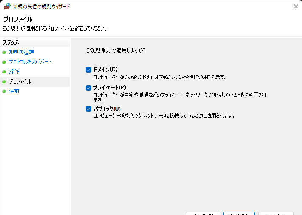Click green bullet beside 名前 step
This screenshot has width=302, height=215.
[4, 91]
